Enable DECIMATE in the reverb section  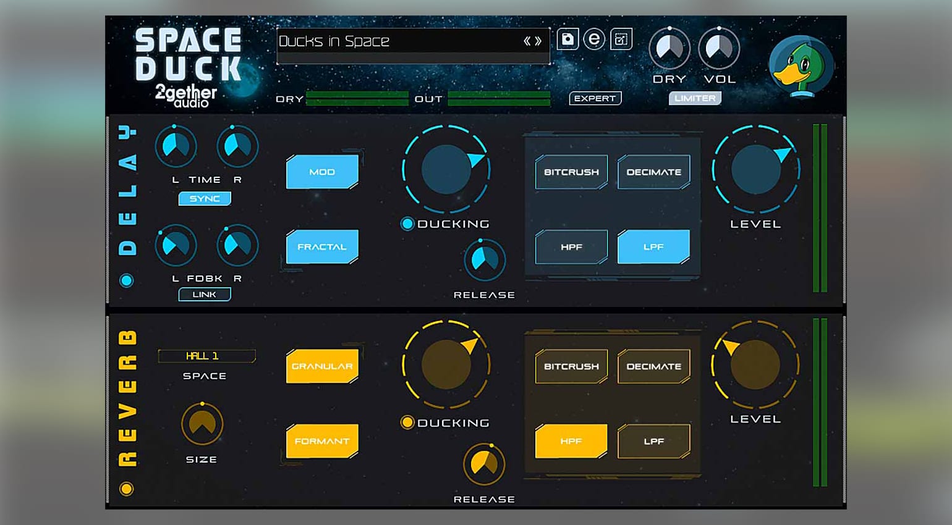(x=653, y=366)
